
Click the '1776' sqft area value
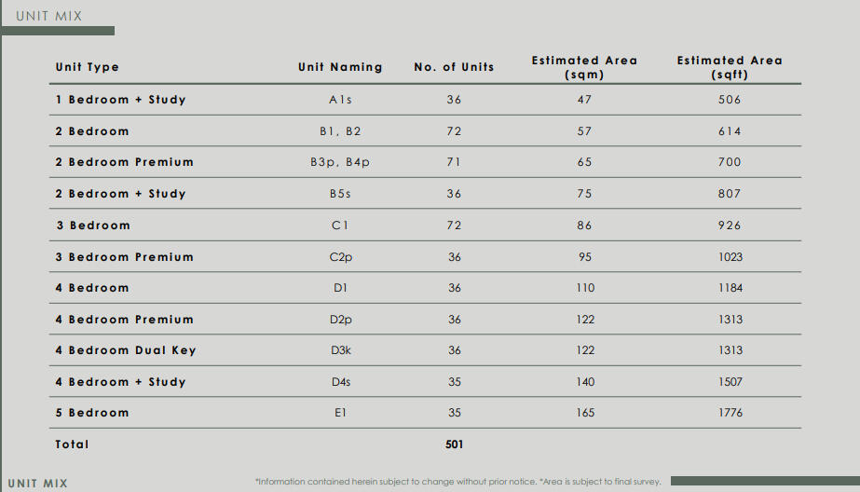[730, 413]
